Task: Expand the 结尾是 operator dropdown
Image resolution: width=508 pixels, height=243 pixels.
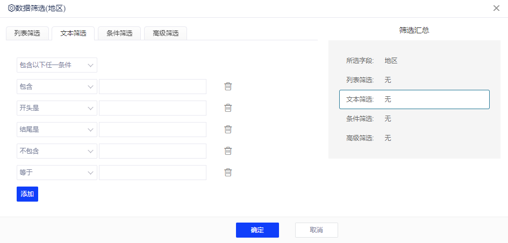Action: [56, 130]
